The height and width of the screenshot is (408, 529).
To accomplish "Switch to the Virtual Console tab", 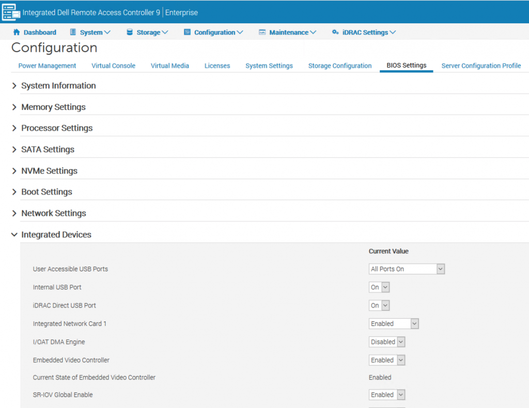I will coord(113,66).
